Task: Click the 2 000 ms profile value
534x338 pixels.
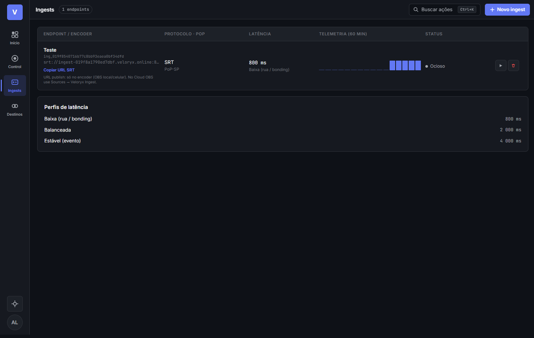Action: (x=511, y=130)
